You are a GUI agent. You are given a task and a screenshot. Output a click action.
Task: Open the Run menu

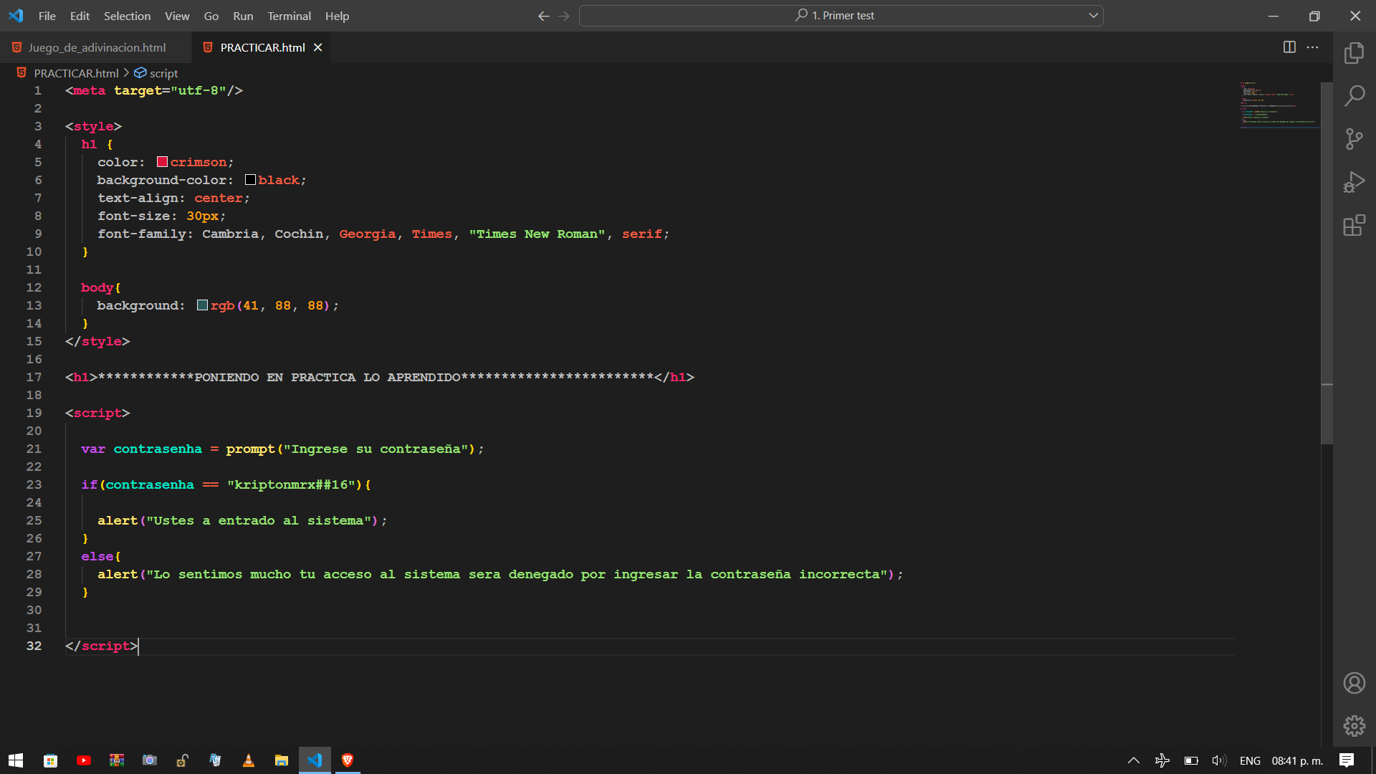click(243, 16)
